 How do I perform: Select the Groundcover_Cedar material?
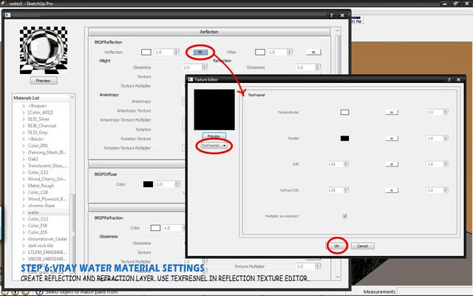coord(47,238)
